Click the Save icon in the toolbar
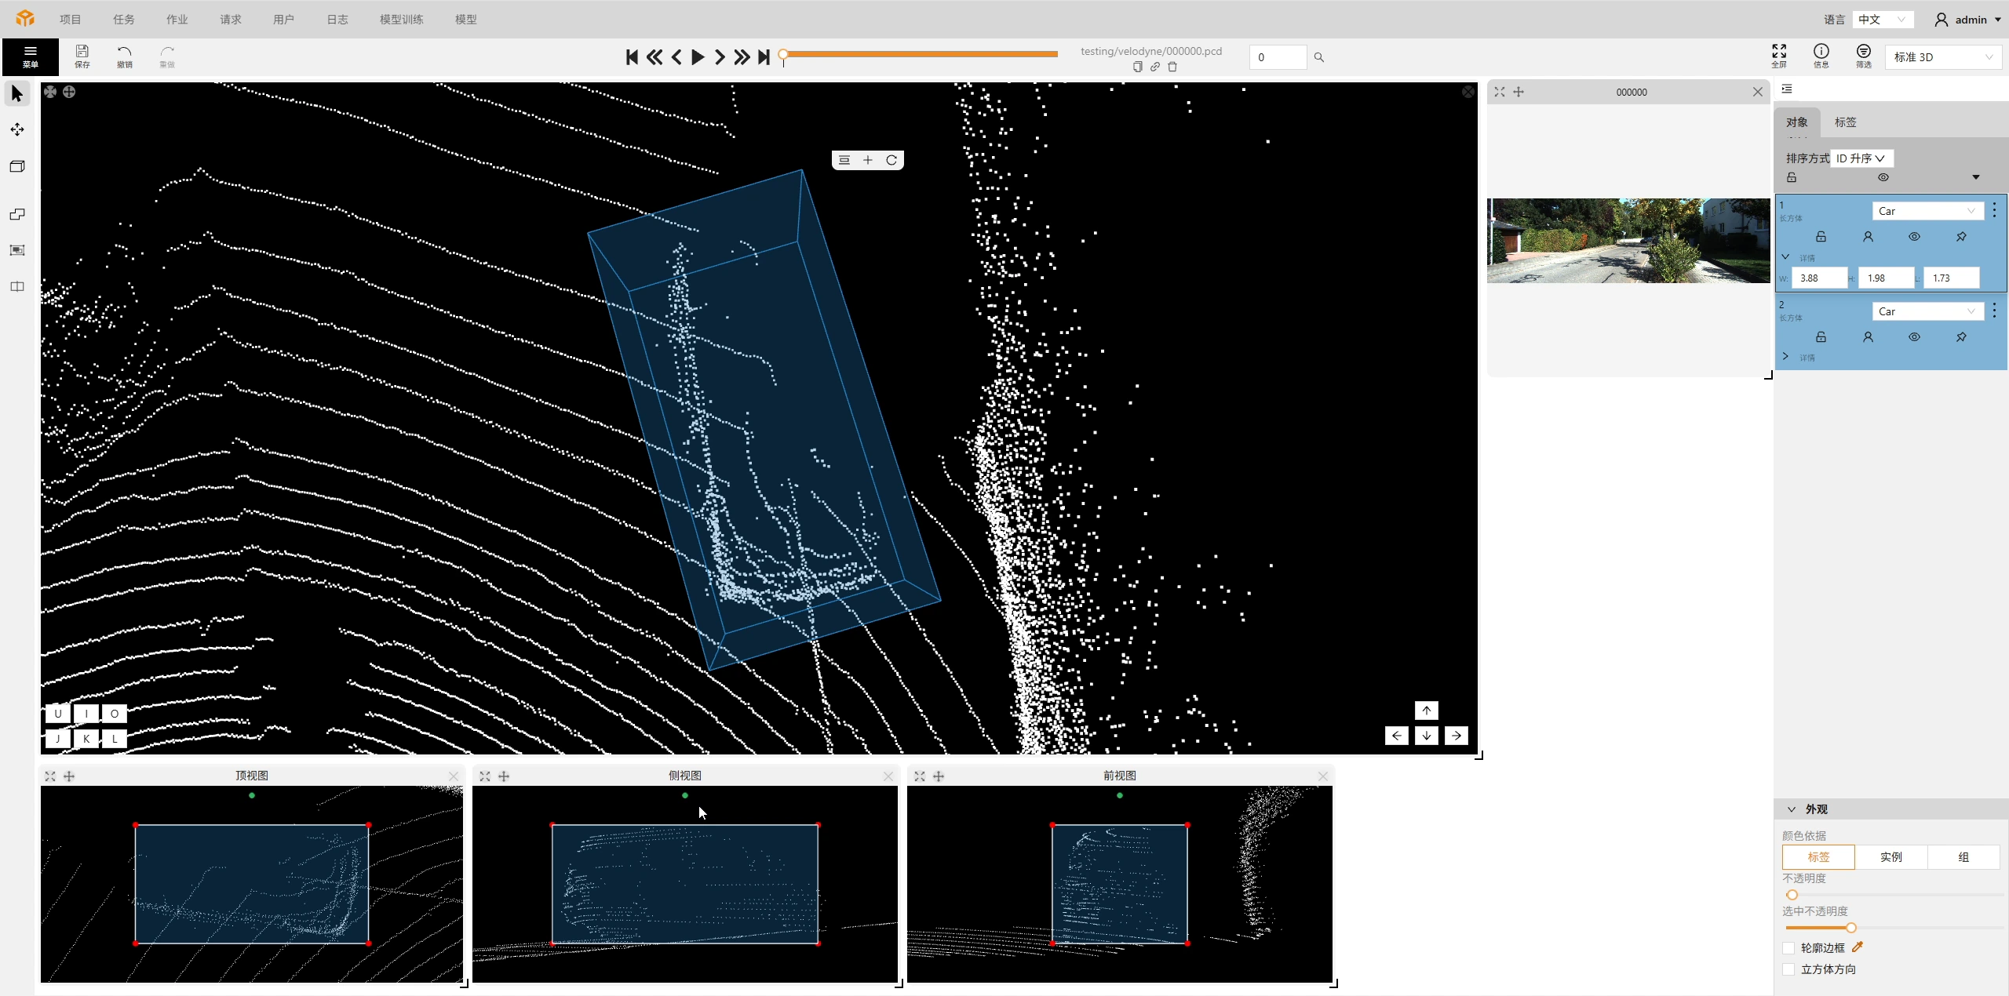The width and height of the screenshot is (2009, 996). (82, 56)
